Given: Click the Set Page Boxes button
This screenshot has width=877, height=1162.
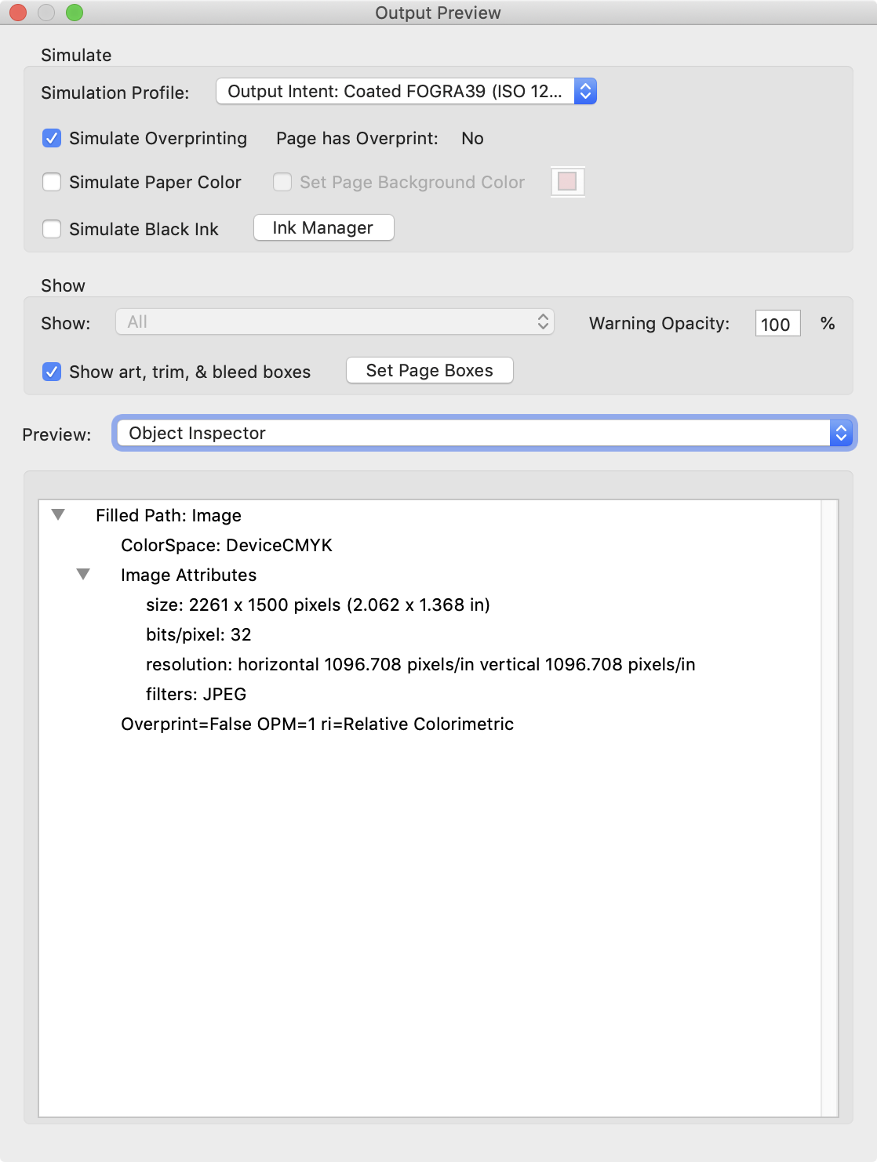Looking at the screenshot, I should (x=429, y=369).
